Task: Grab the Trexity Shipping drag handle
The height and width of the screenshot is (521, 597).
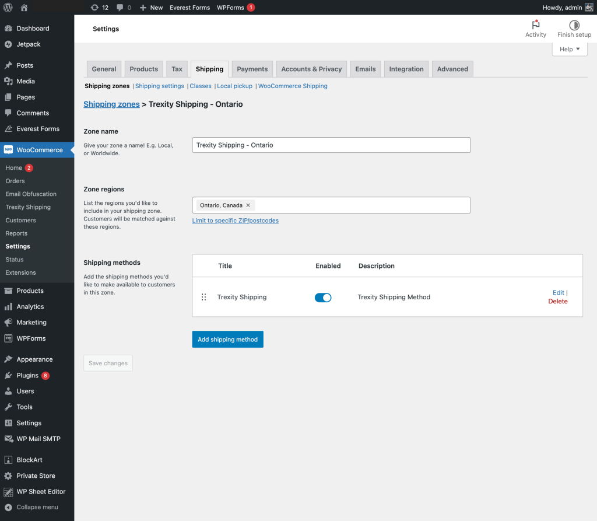Action: pos(203,297)
